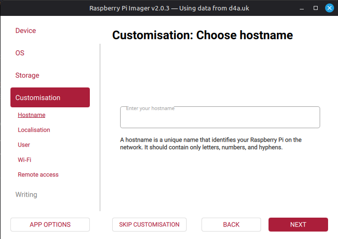This screenshot has width=338, height=239.
Task: Click the 'Enter your hostname' input field
Action: pos(220,118)
